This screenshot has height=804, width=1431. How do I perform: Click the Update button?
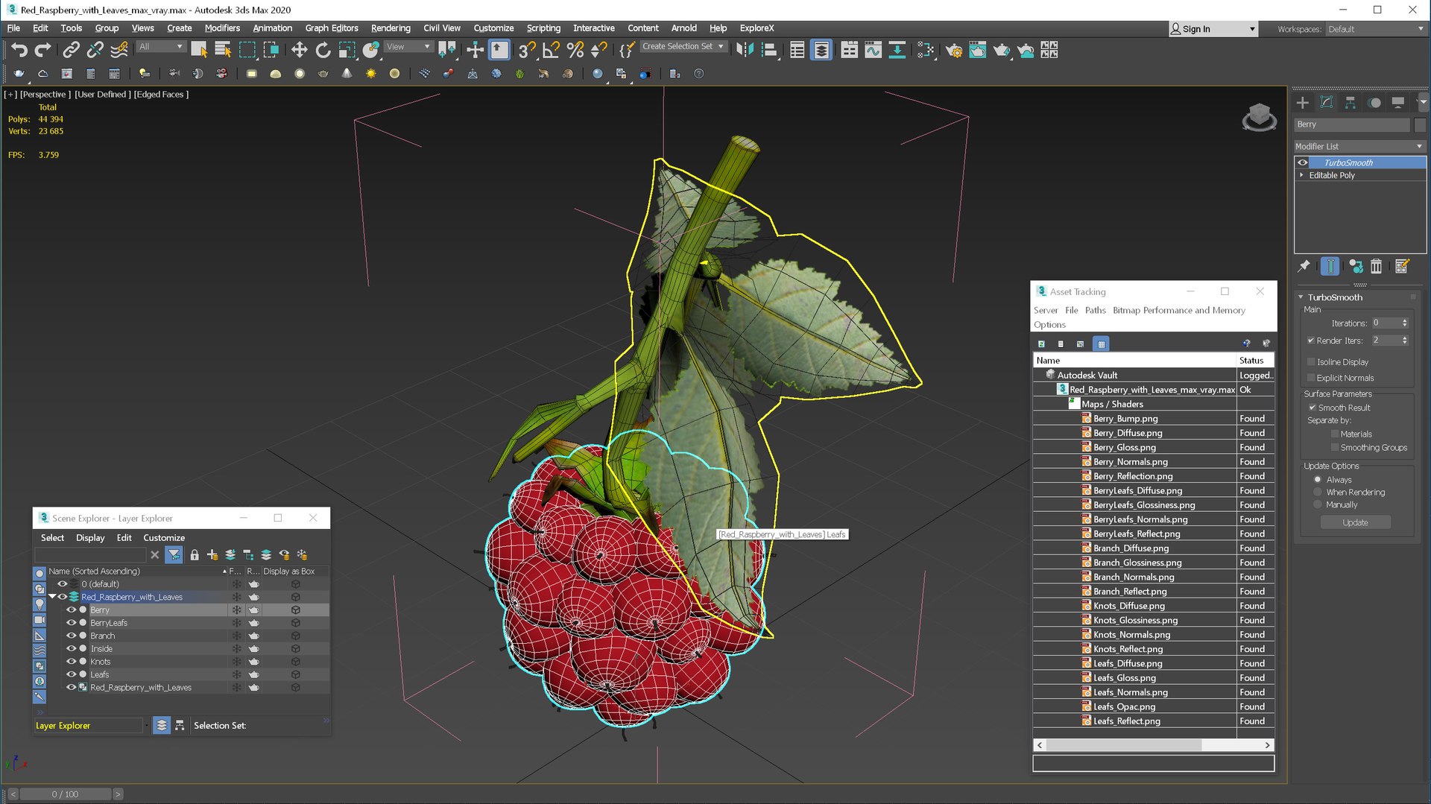1355,522
